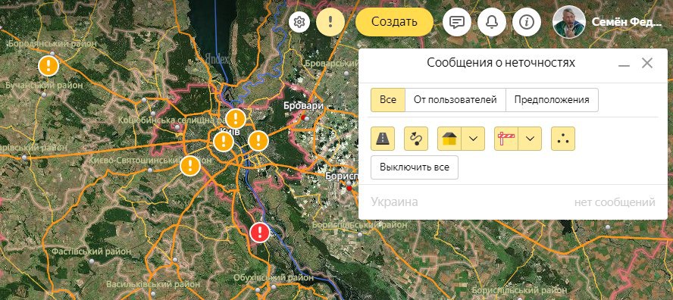Click the Васильківський район label

[x=153, y=284]
